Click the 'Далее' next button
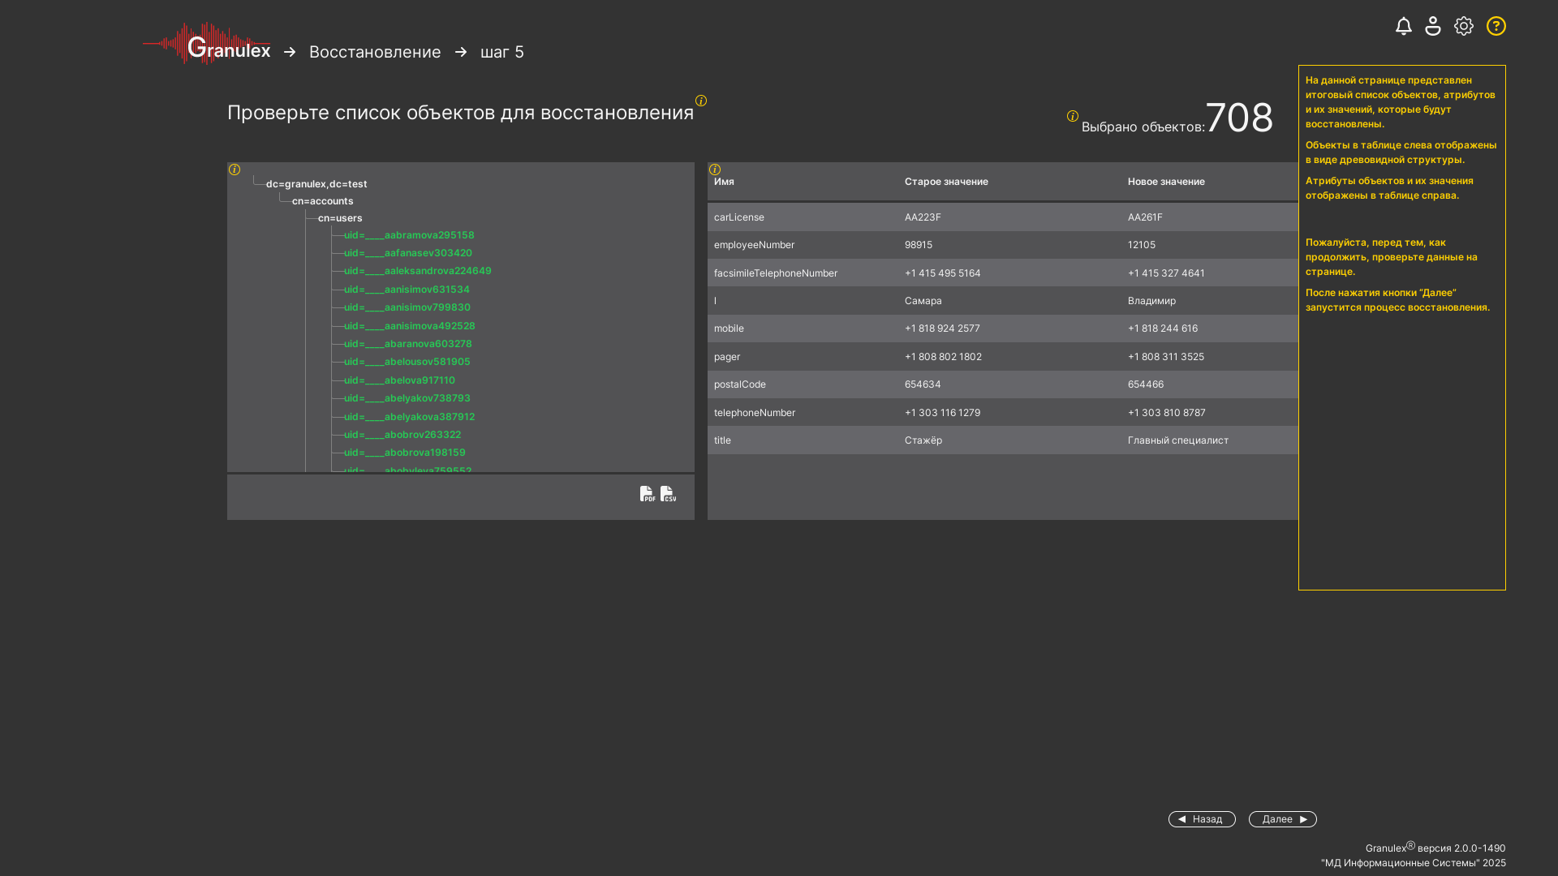1558x876 pixels. click(x=1283, y=819)
